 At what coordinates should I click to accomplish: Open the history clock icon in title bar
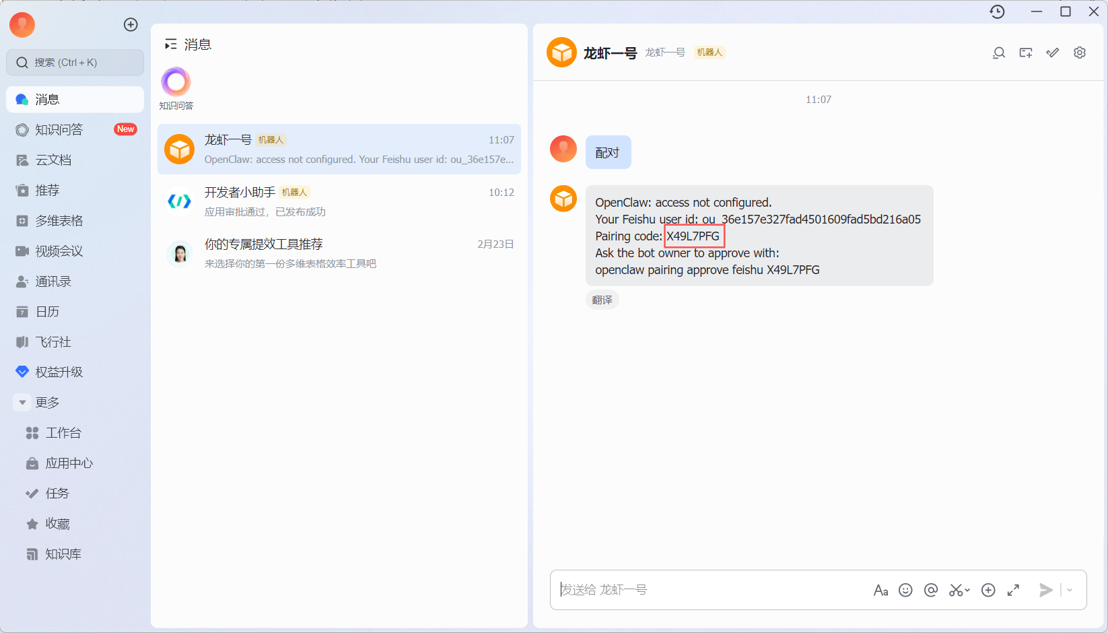point(997,11)
